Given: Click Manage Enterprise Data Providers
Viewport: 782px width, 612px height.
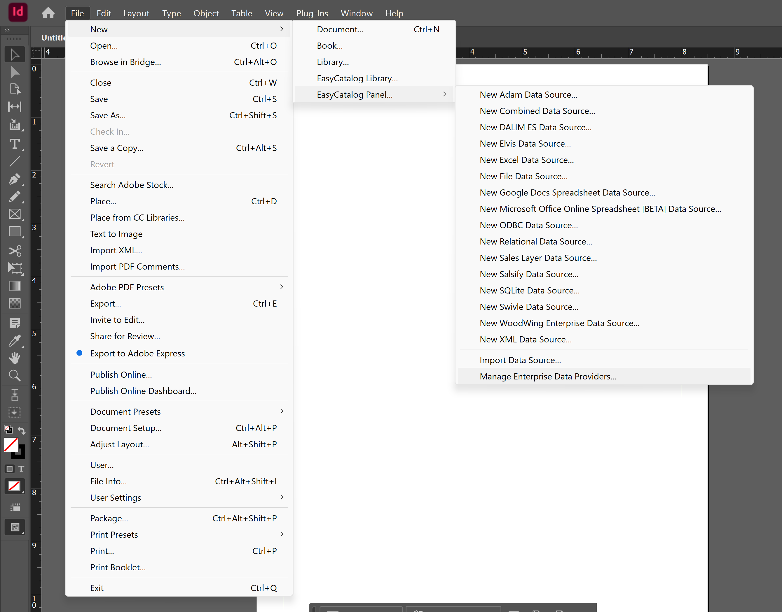Looking at the screenshot, I should pos(548,376).
